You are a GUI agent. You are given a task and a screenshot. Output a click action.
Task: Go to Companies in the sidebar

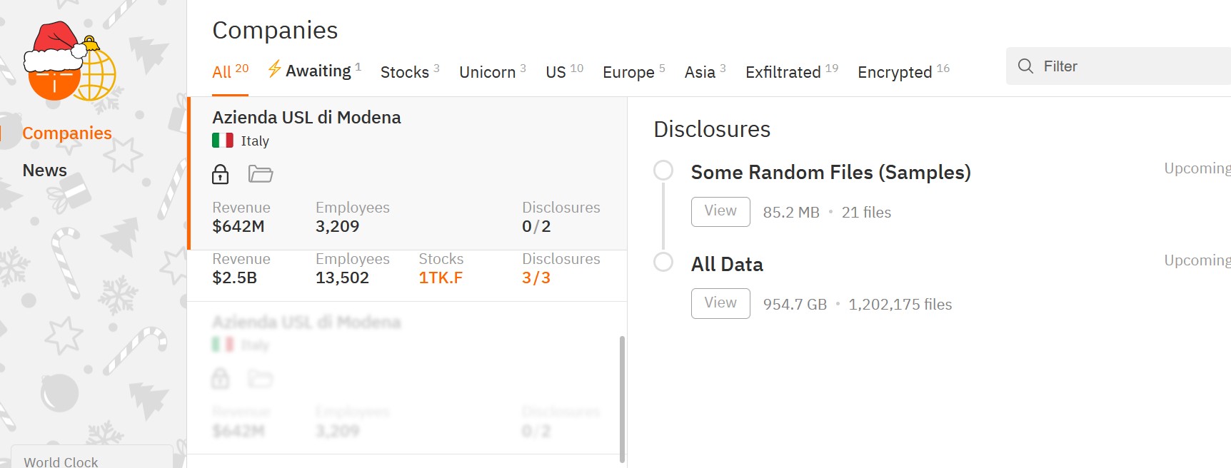(x=67, y=133)
